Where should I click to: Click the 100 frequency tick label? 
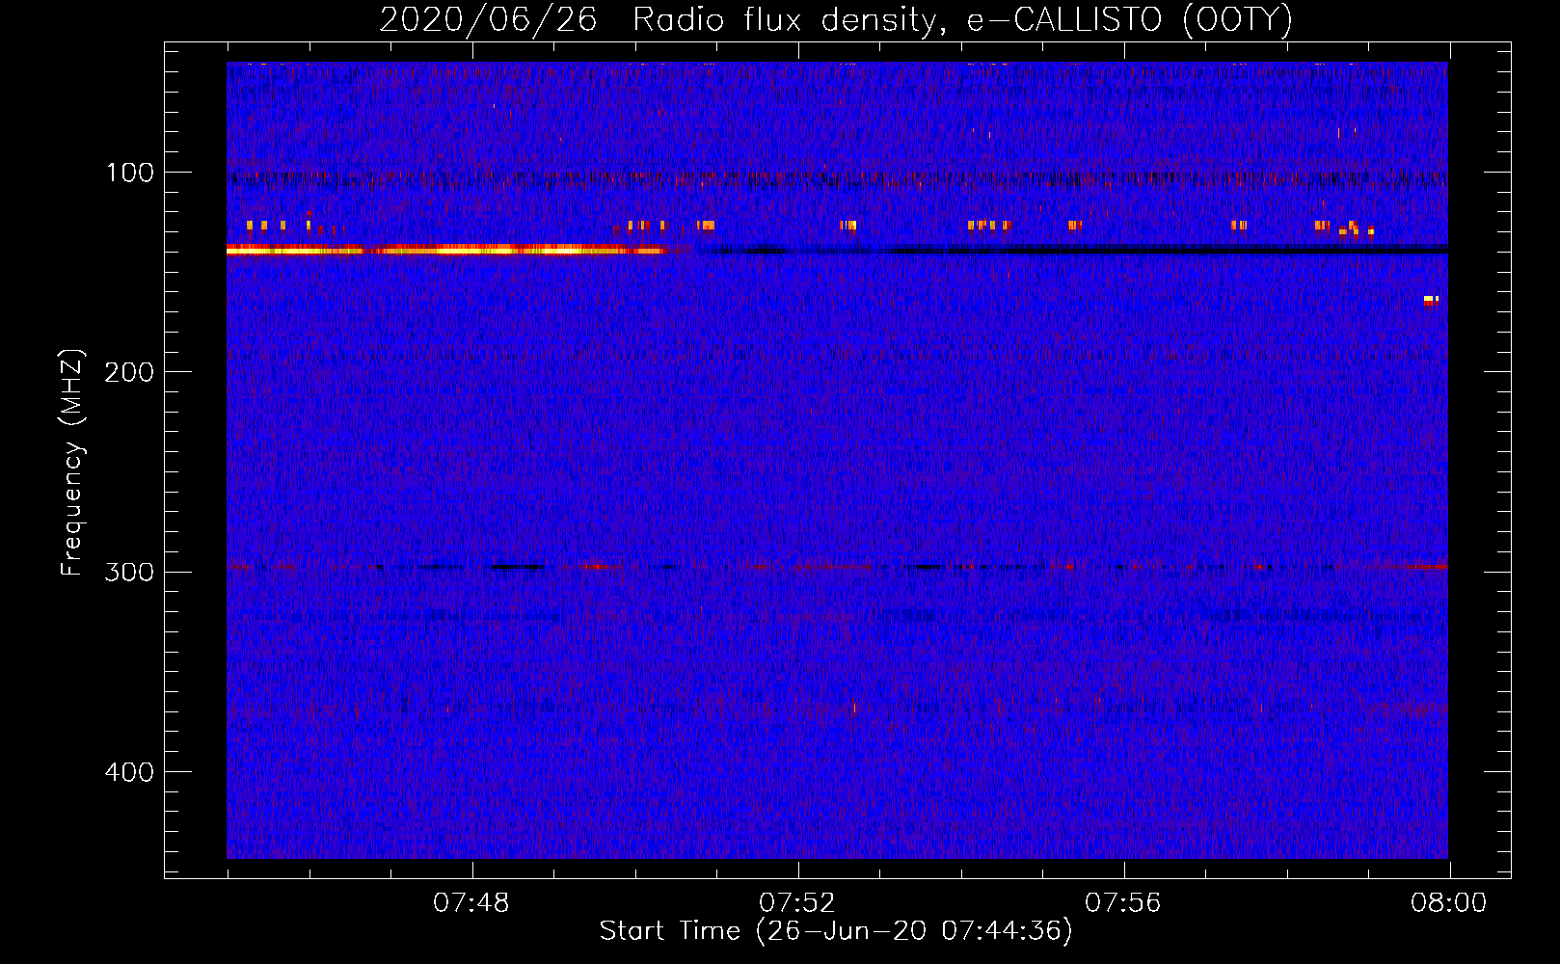point(130,173)
